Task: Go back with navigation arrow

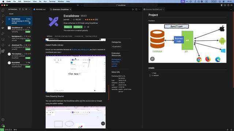Action: click(x=78, y=5)
